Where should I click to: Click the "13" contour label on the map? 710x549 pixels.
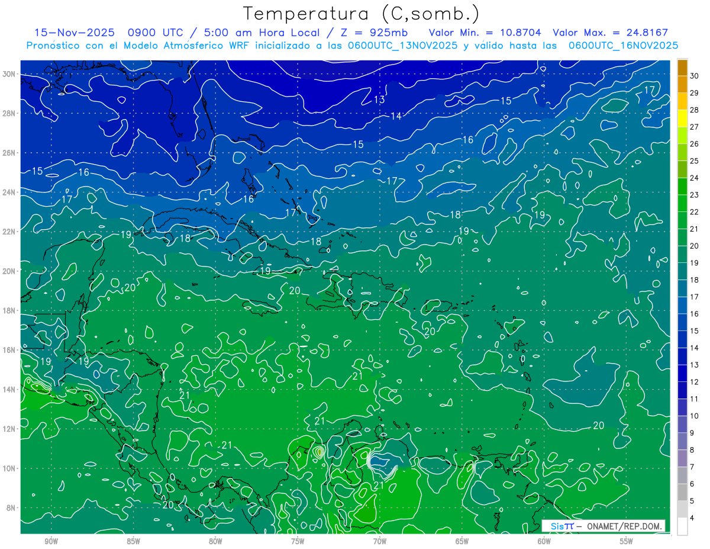click(379, 99)
